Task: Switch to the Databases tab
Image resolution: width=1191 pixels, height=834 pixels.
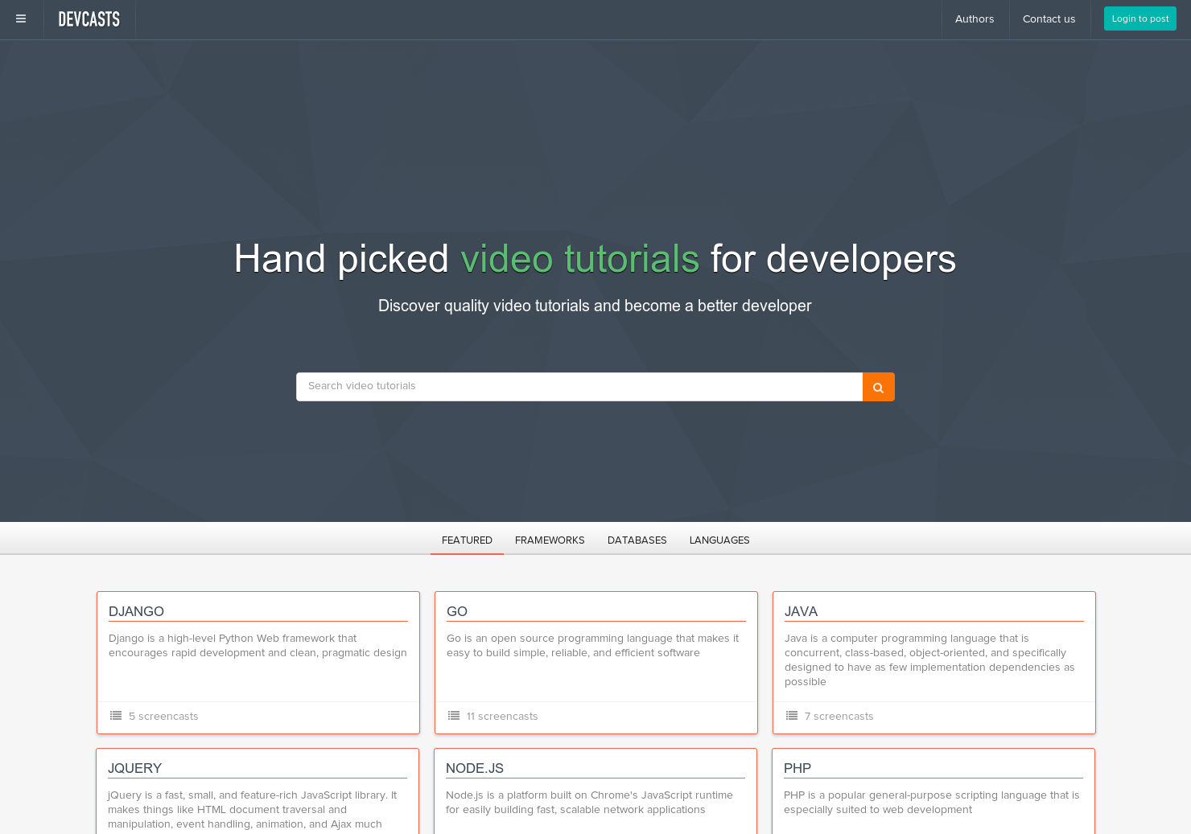Action: (637, 540)
